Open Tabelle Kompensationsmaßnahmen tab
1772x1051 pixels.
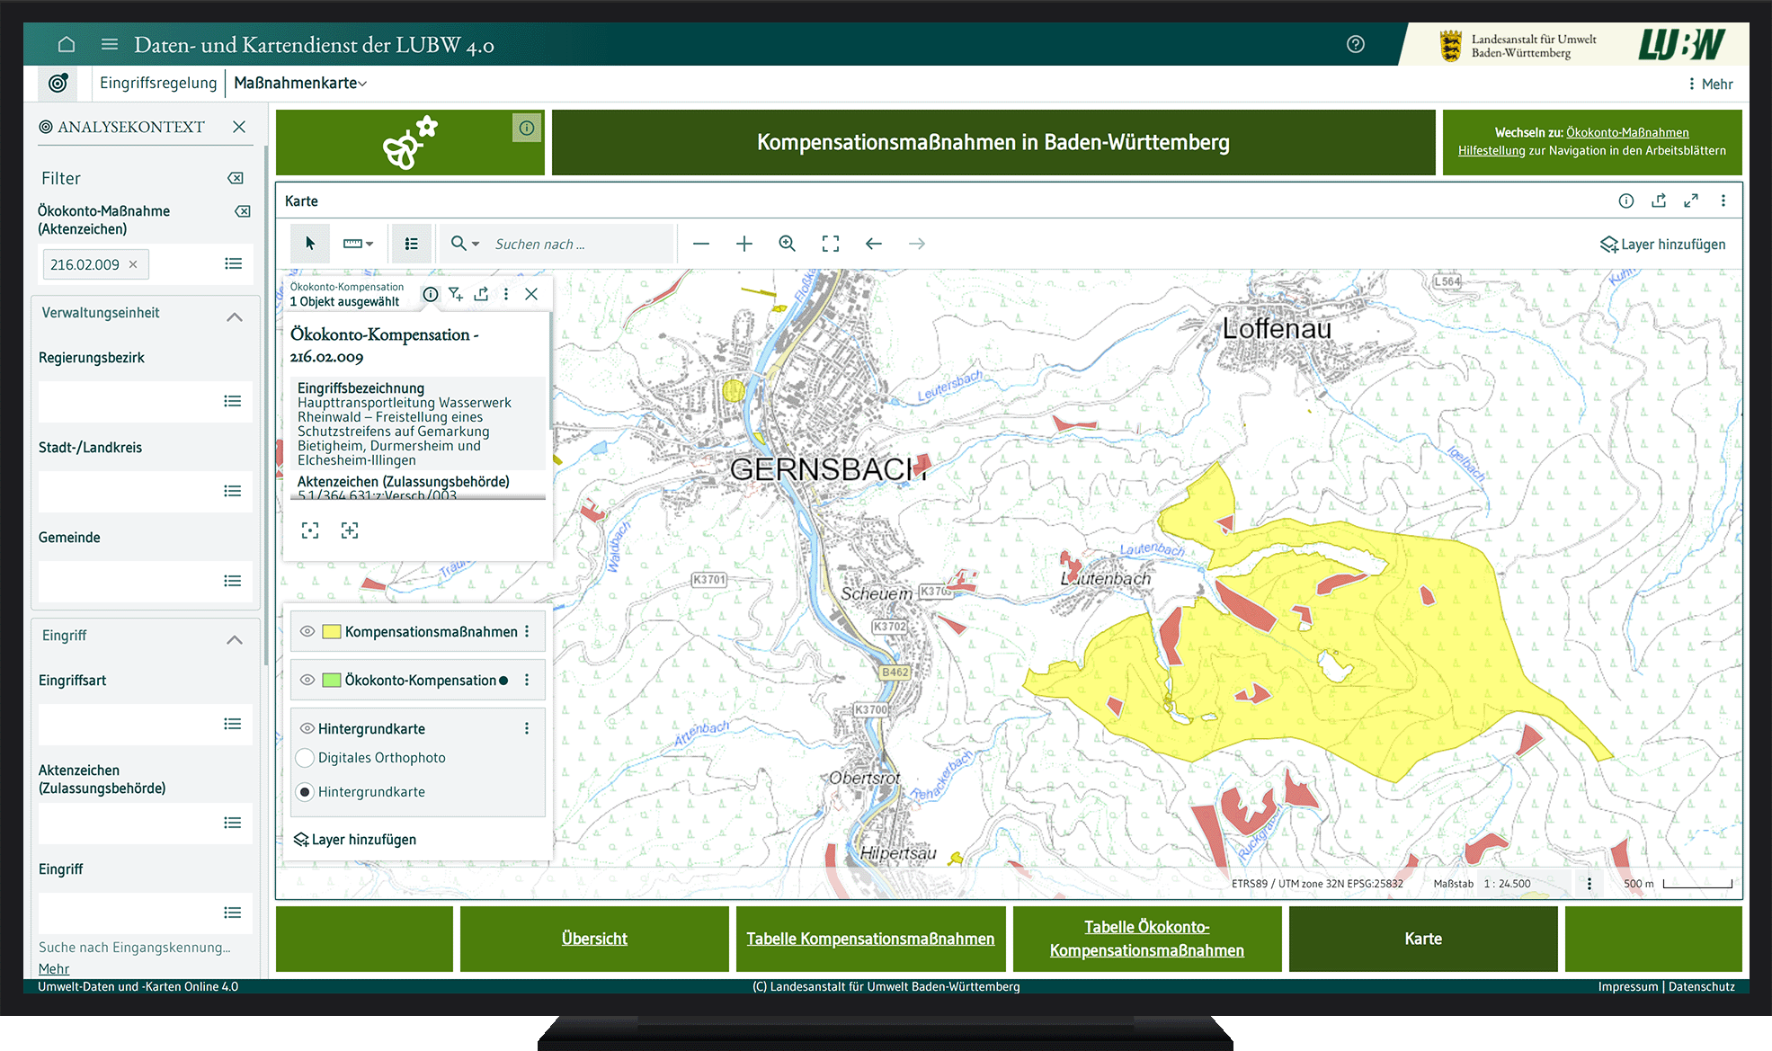click(870, 939)
